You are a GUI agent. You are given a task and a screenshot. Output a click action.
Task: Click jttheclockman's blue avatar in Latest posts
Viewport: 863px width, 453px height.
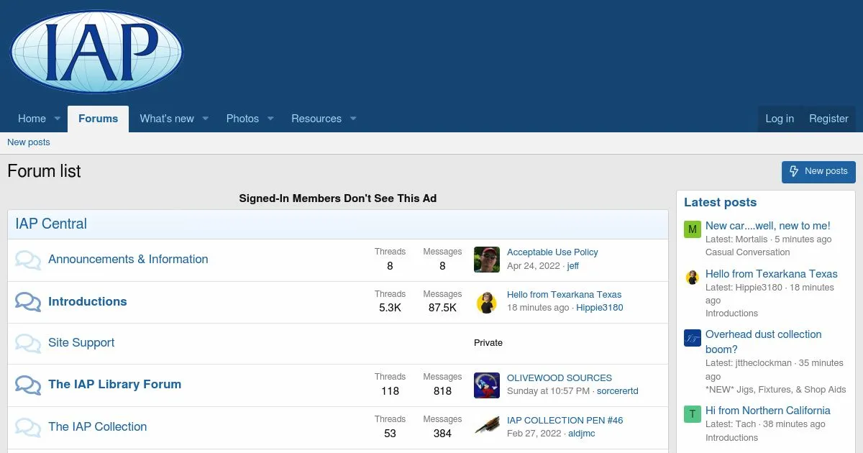[x=693, y=338]
